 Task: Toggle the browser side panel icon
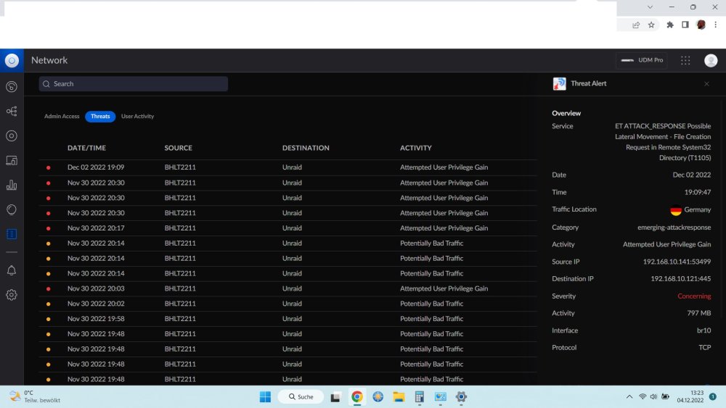click(685, 25)
